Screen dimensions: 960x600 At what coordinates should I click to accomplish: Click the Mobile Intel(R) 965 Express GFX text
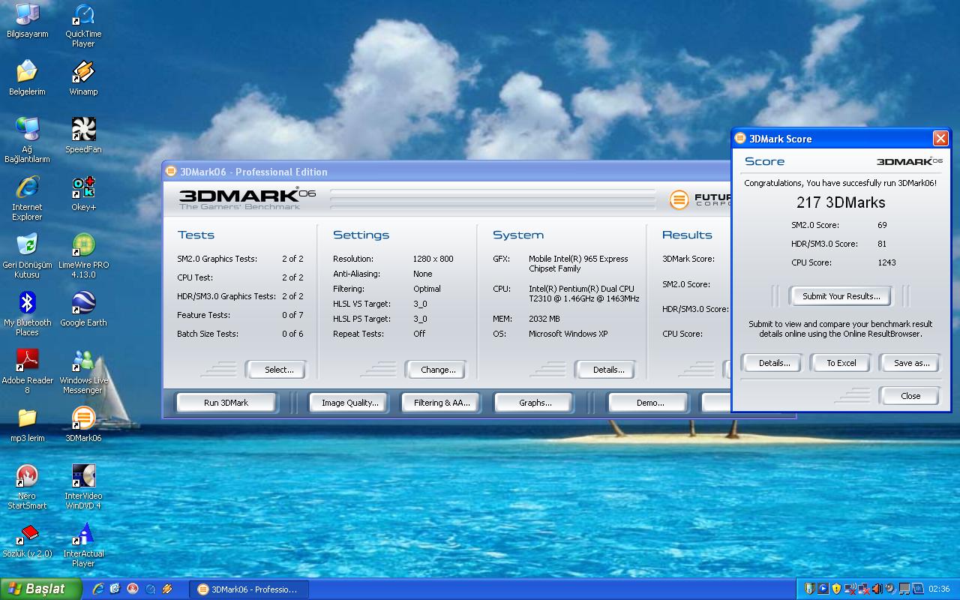578,263
